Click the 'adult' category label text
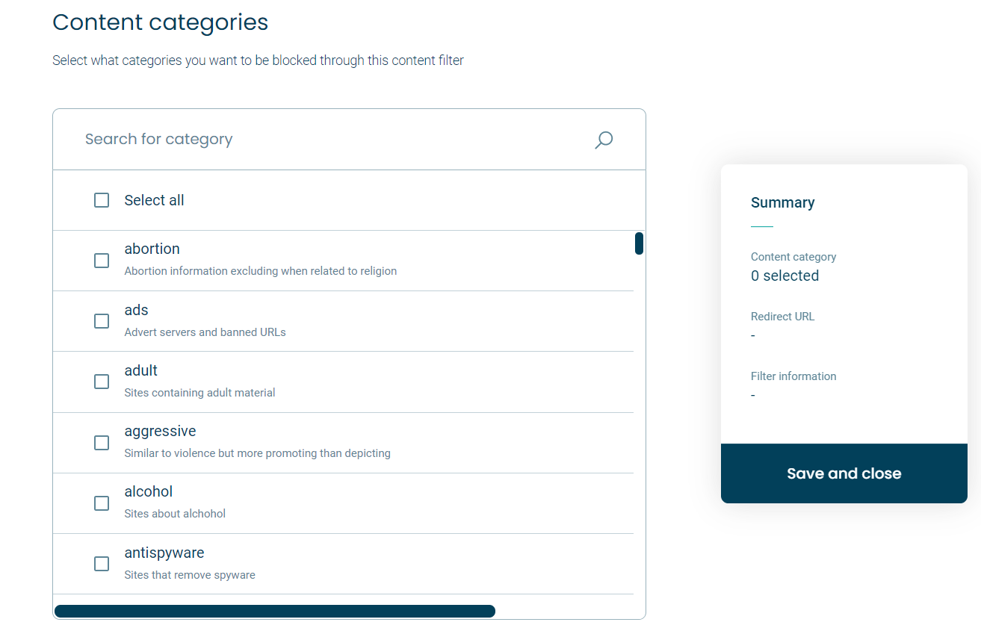 (x=141, y=370)
